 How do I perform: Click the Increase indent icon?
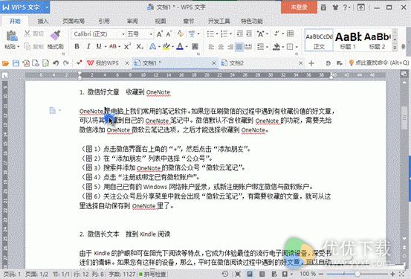pyautogui.click(x=249, y=33)
